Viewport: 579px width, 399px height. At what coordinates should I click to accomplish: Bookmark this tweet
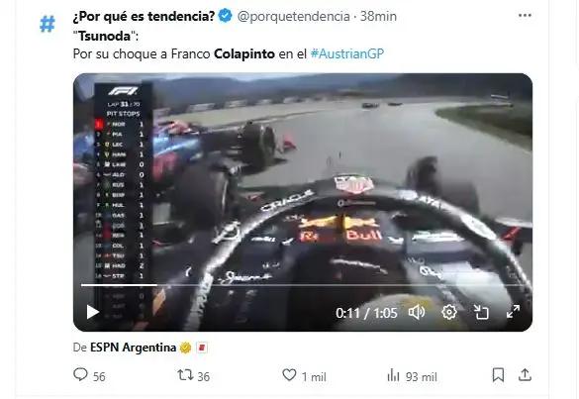[x=498, y=375]
